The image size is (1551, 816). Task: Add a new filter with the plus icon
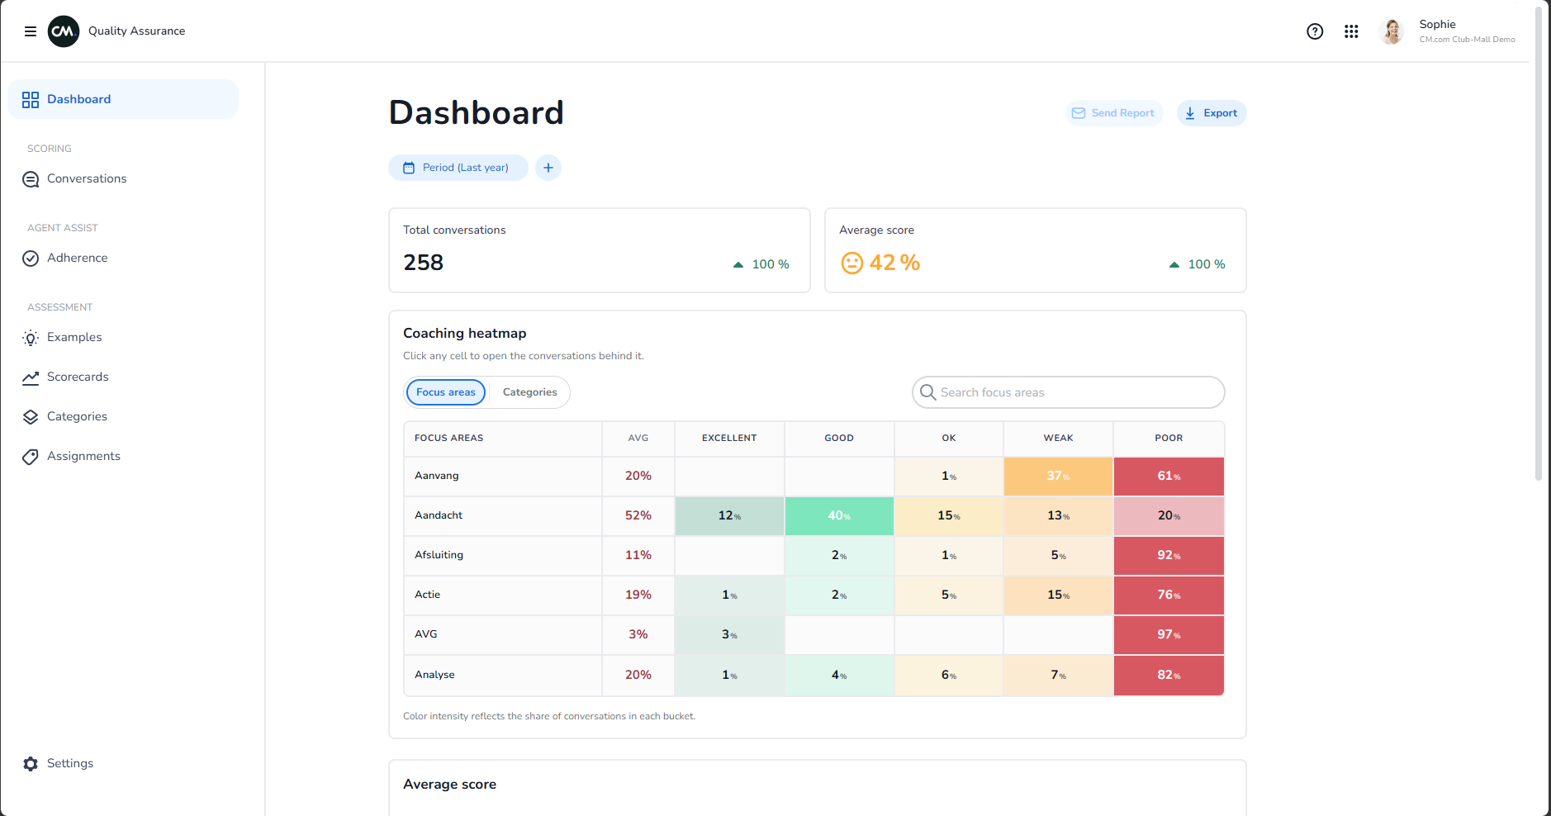coord(548,168)
